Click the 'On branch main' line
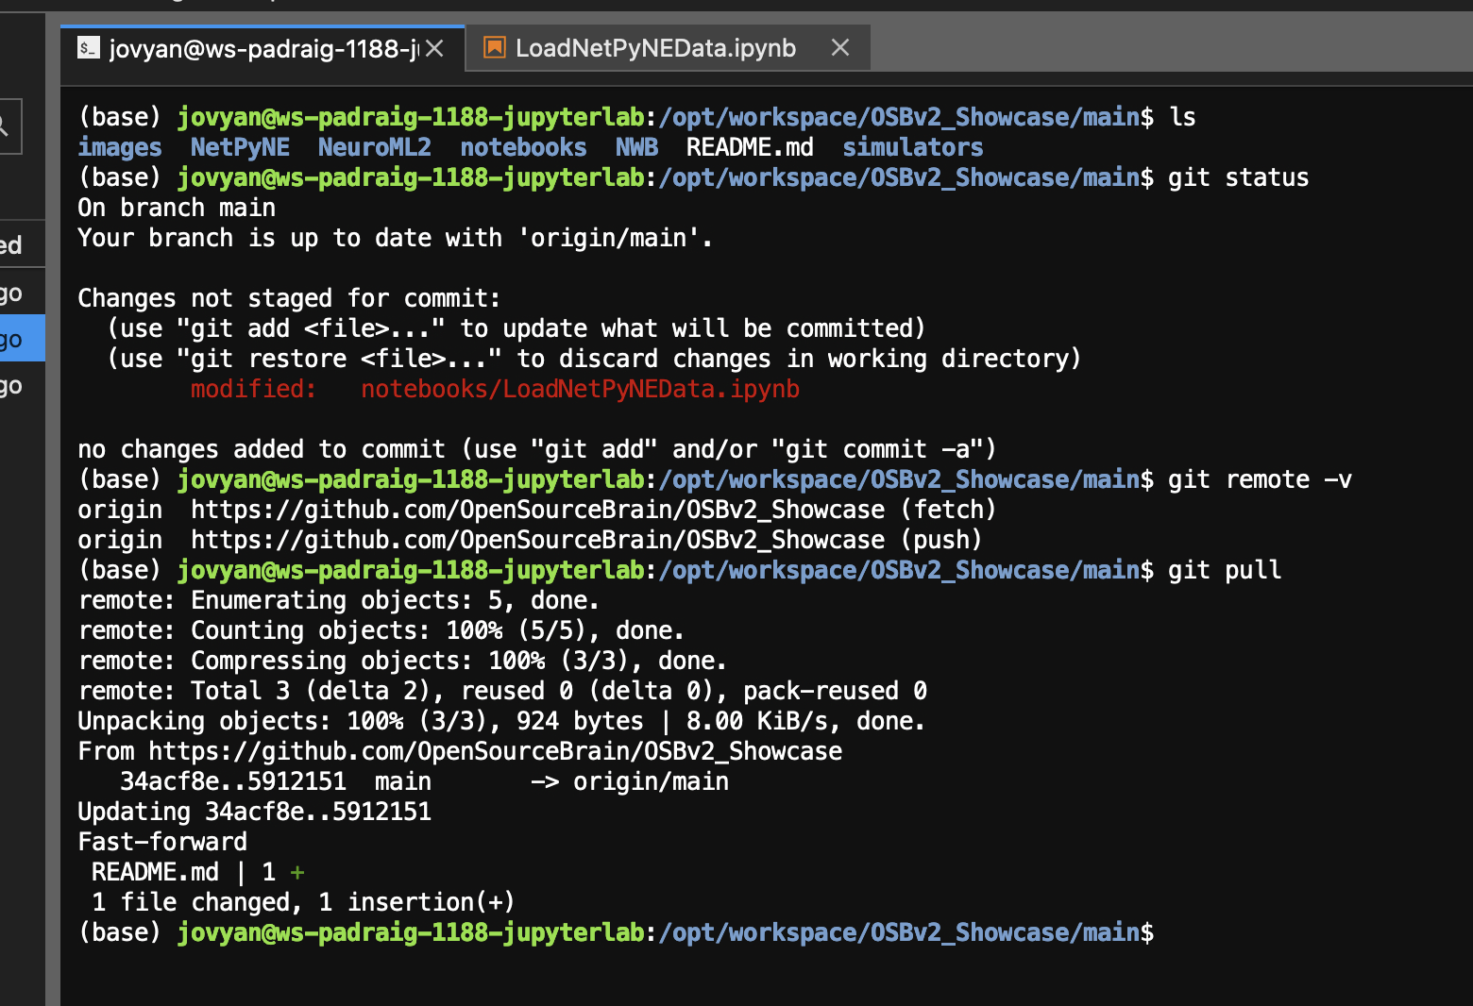1473x1006 pixels. click(177, 208)
